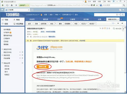The height and width of the screenshot is (94, 127).
Task: Switch to the 收件箱 tab
Action: pyautogui.click(x=86, y=19)
